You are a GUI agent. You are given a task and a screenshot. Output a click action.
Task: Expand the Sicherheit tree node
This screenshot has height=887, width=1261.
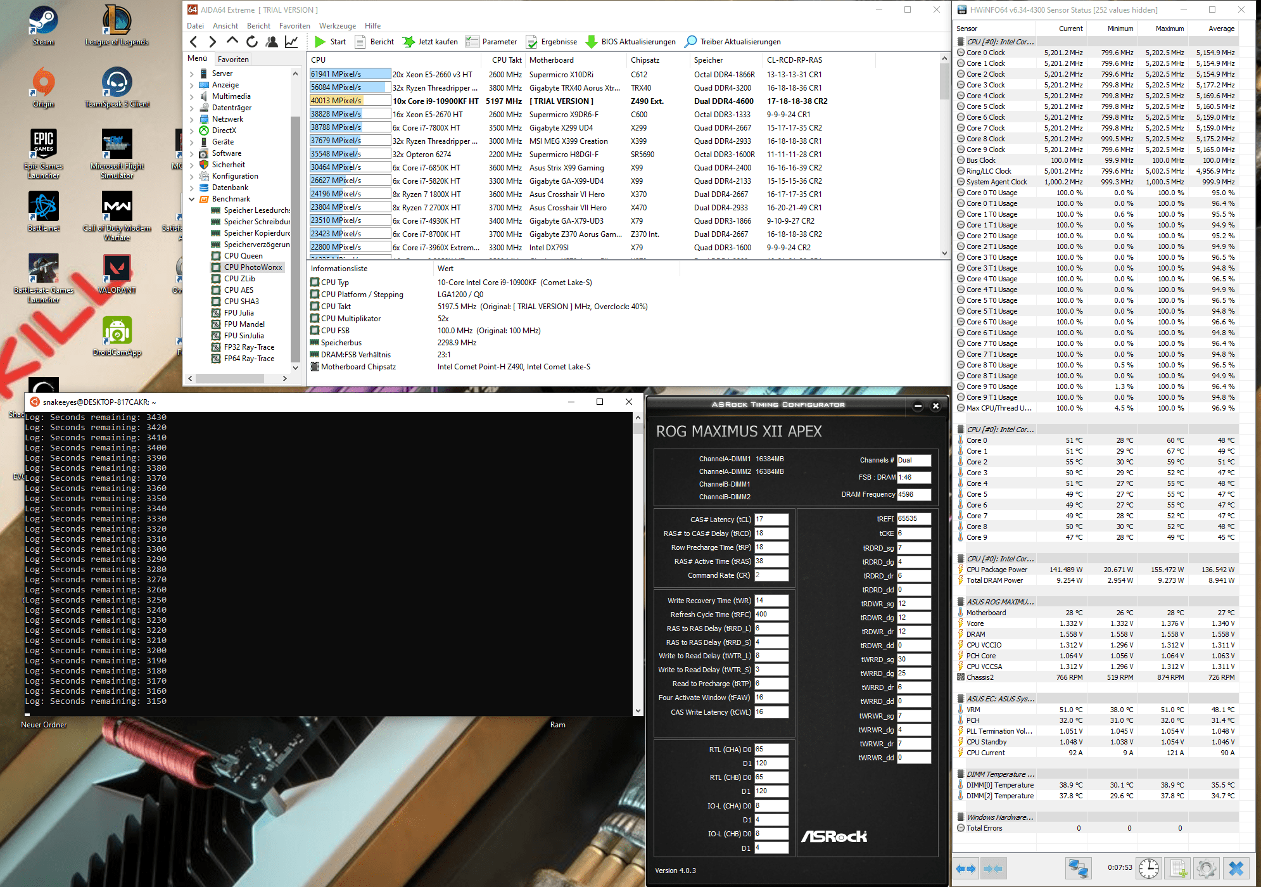(x=192, y=165)
